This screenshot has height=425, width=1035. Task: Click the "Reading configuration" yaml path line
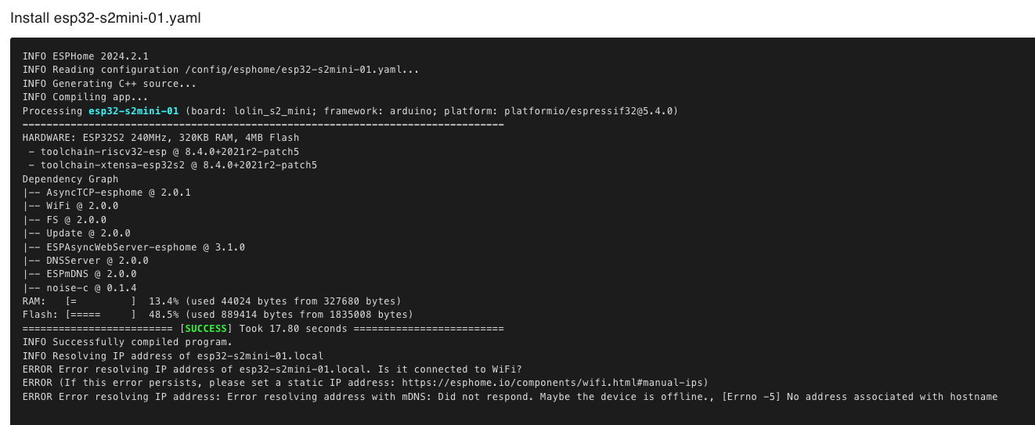click(x=221, y=70)
